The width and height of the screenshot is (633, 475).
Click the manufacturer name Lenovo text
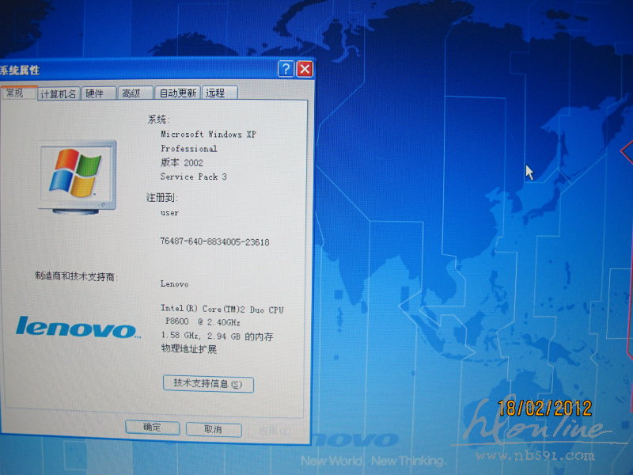coord(174,284)
